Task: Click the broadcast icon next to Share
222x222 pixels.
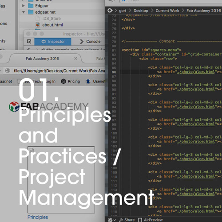Action: coord(121,220)
